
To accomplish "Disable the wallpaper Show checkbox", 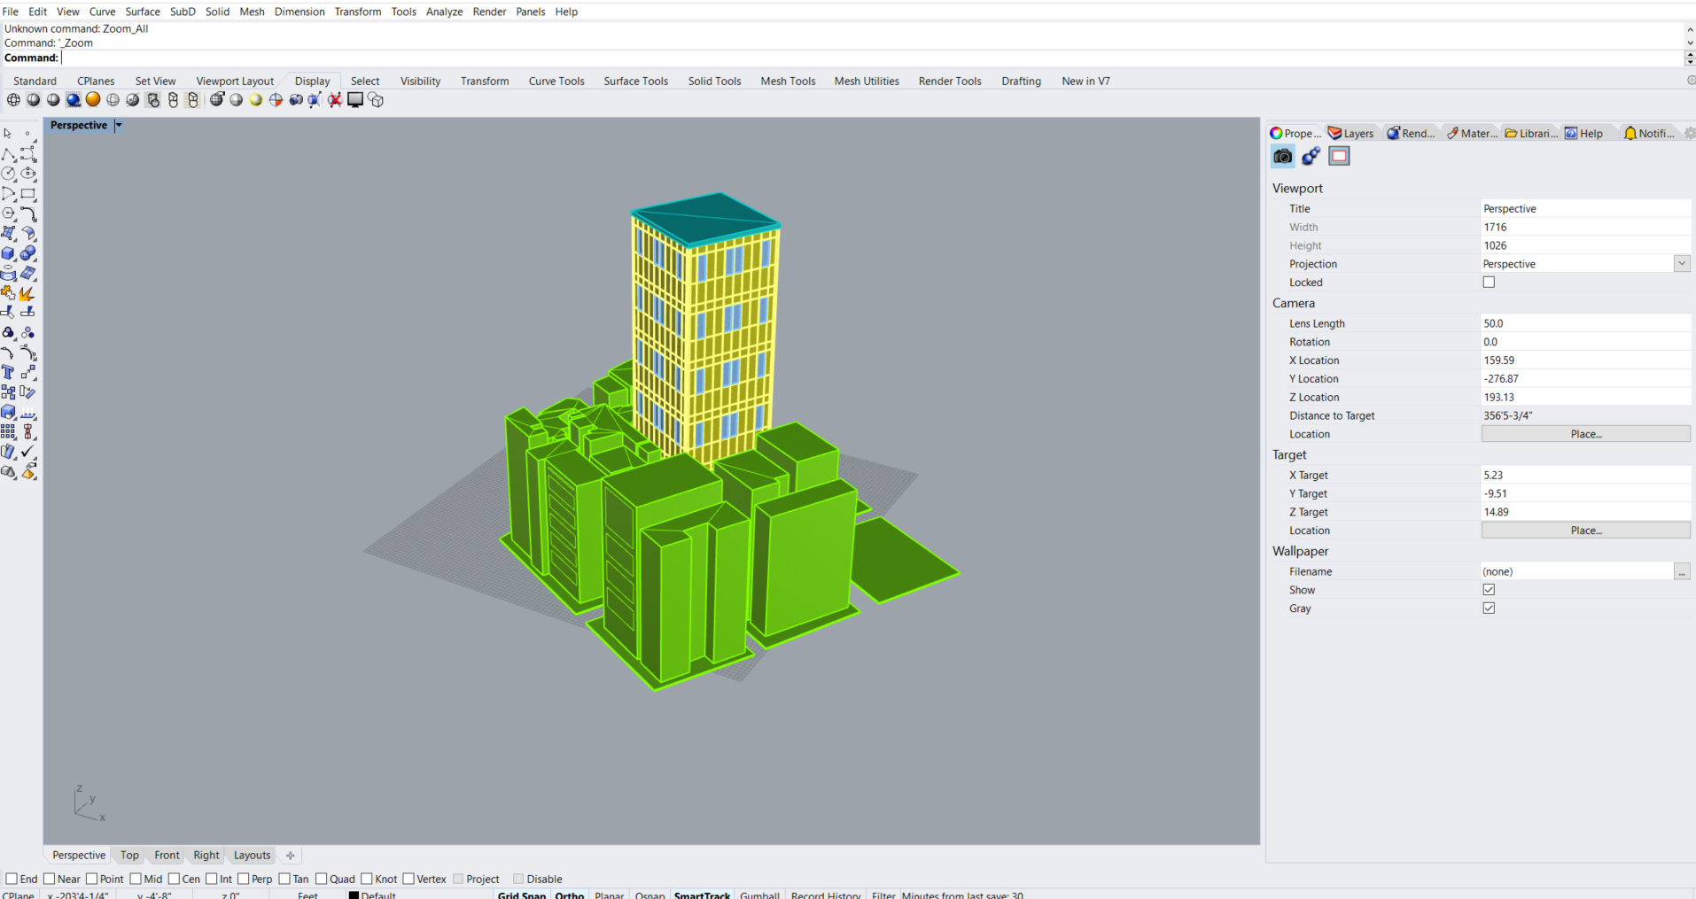I will [1489, 589].
